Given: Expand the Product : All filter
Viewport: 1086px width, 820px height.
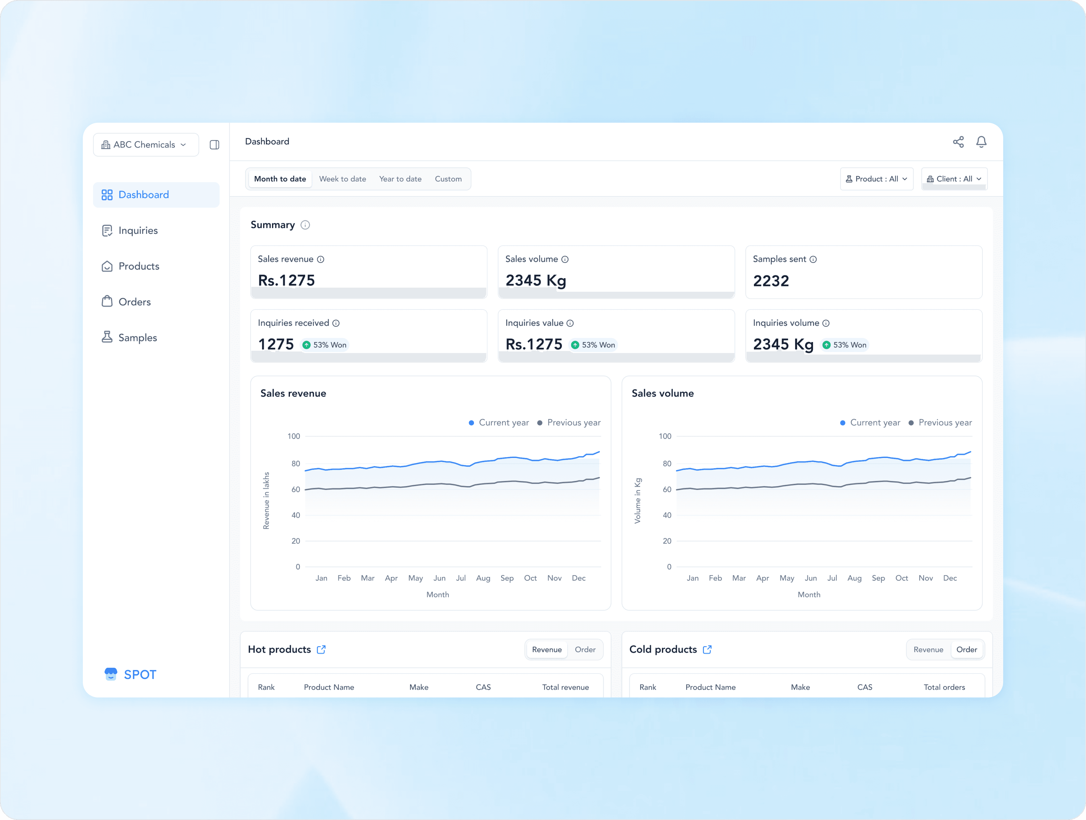Looking at the screenshot, I should coord(876,179).
